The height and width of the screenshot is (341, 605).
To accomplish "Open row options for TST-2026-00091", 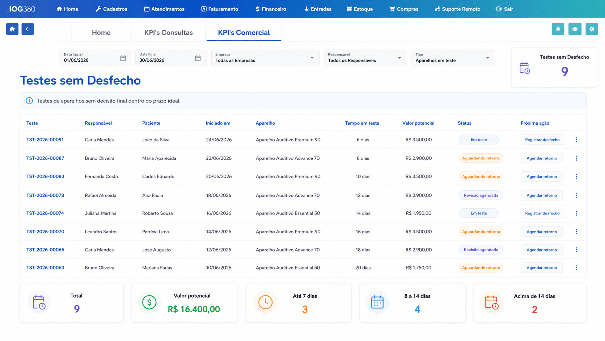I will (576, 140).
